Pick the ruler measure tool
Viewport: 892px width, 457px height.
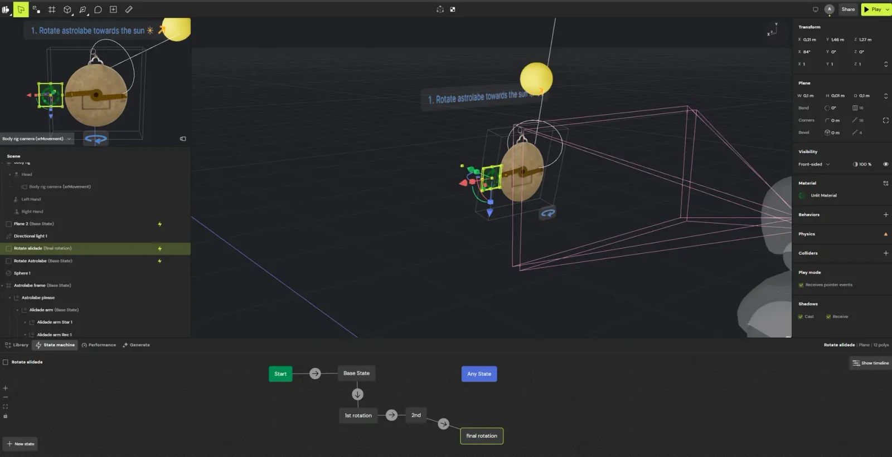129,9
